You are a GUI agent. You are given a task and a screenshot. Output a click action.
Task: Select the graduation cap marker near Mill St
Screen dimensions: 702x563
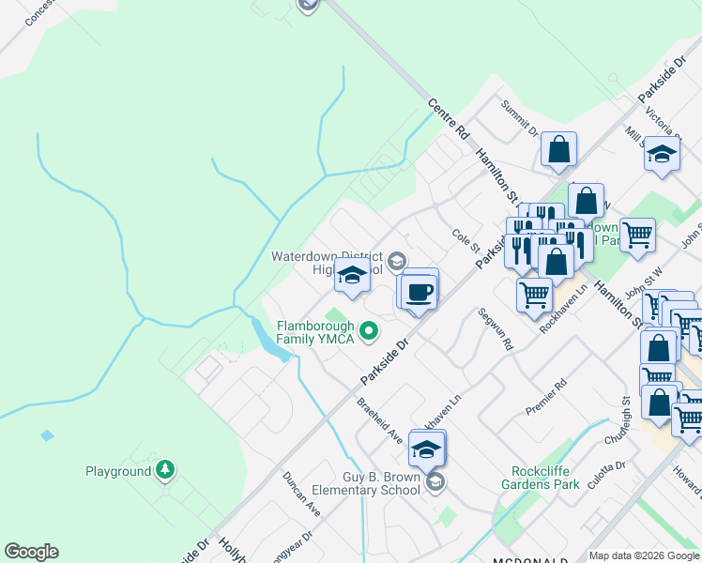[x=662, y=155]
